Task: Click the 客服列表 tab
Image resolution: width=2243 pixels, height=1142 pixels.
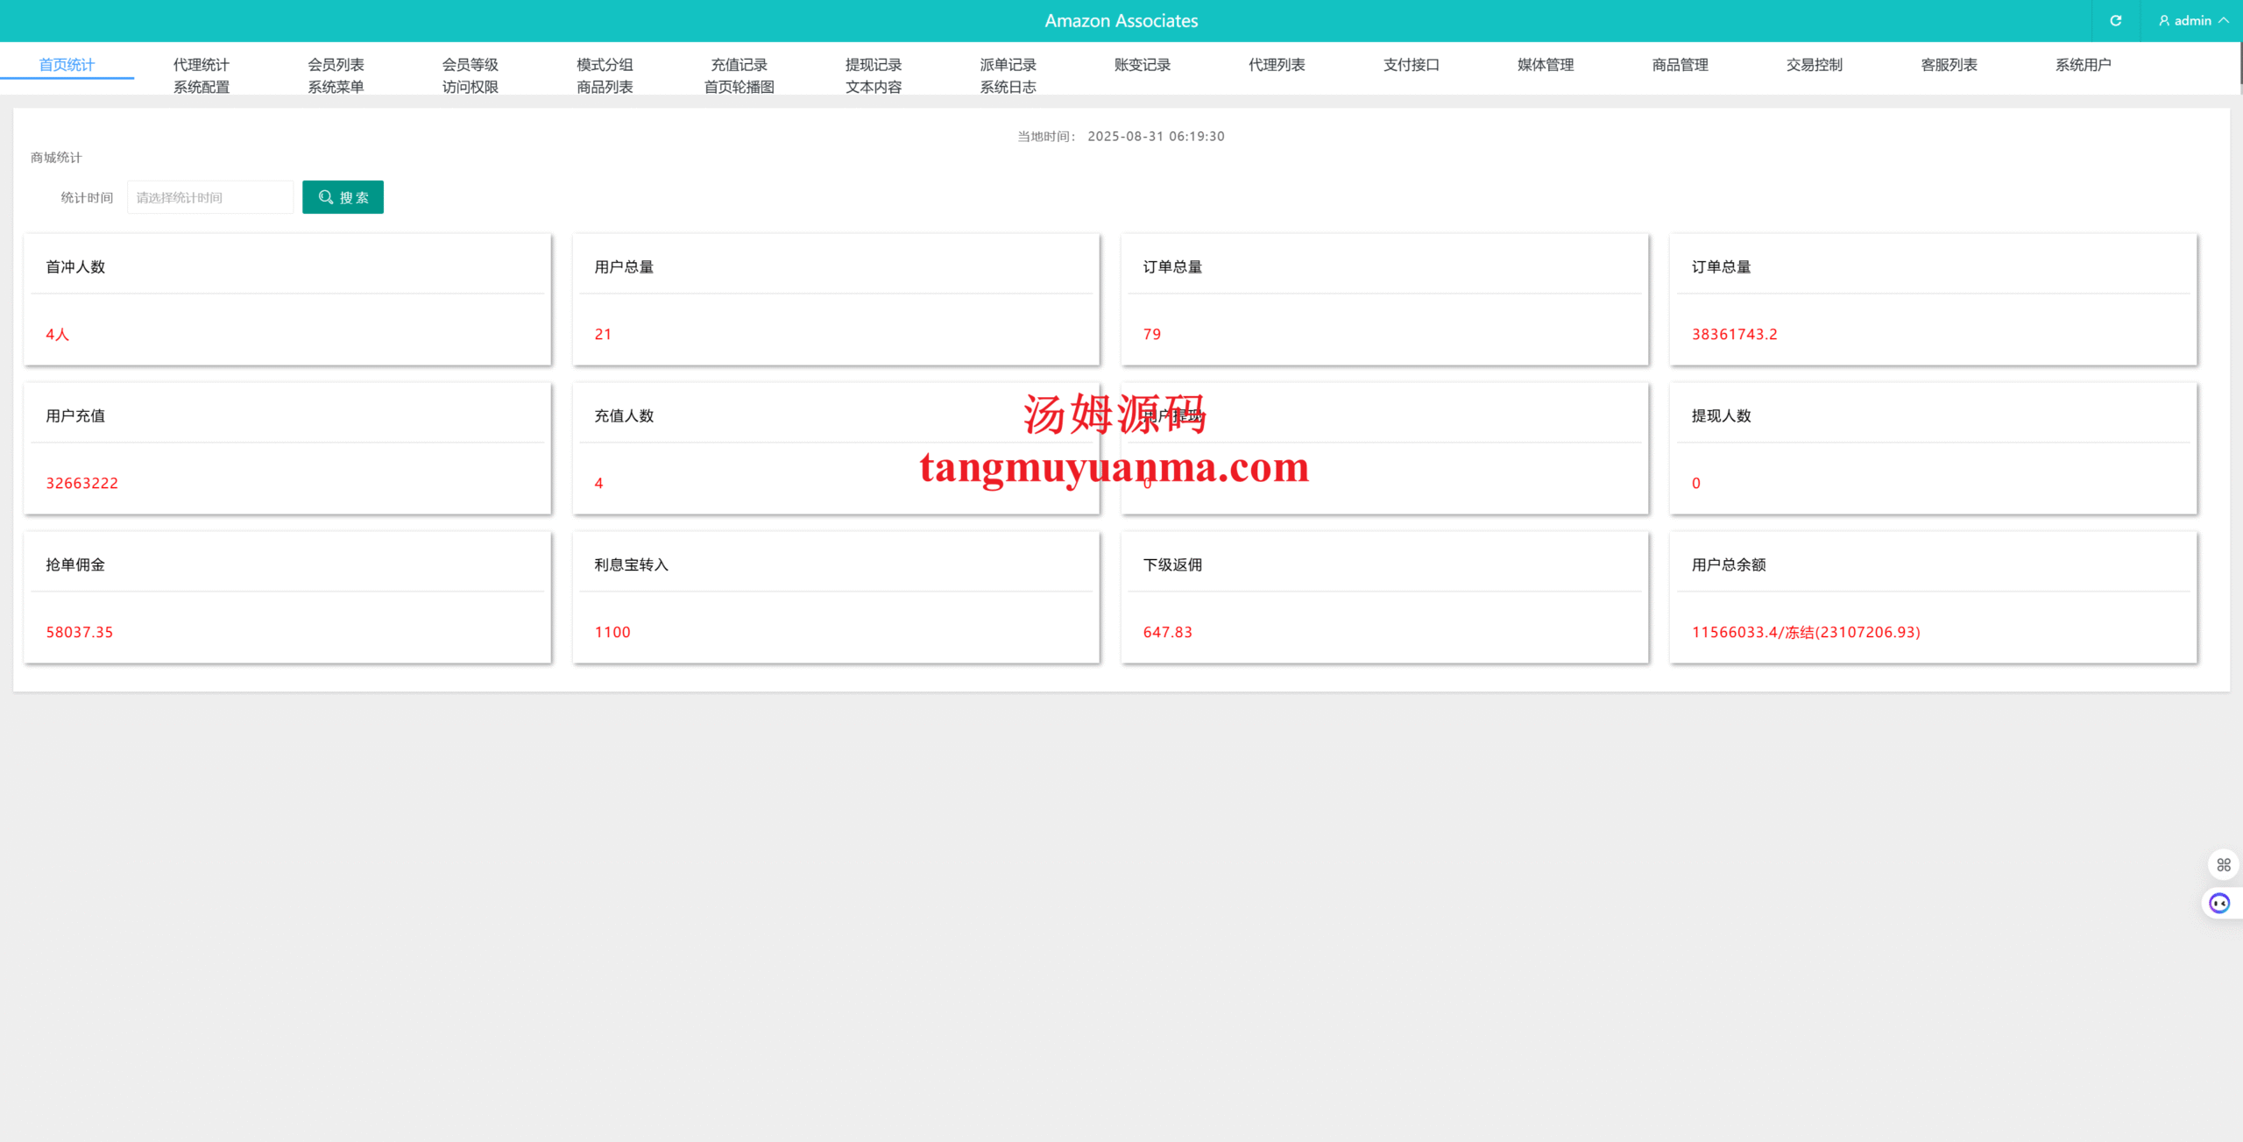Action: (x=1949, y=65)
